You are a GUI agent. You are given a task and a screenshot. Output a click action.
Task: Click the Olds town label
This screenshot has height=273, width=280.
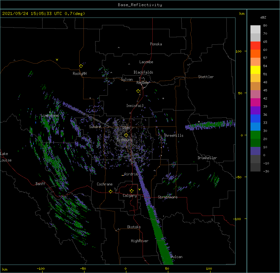point(126,128)
